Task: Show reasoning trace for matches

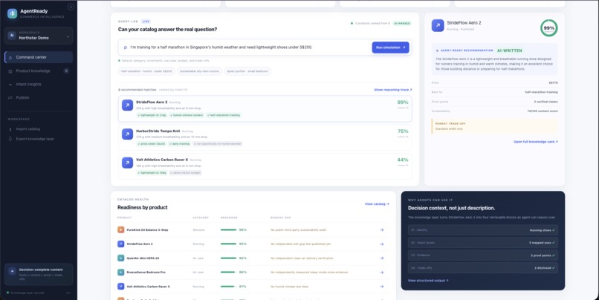Action: pyautogui.click(x=392, y=90)
